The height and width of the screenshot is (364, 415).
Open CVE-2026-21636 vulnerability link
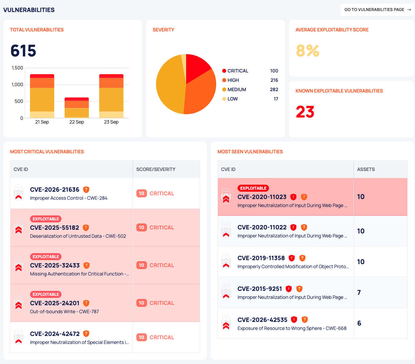(55, 190)
